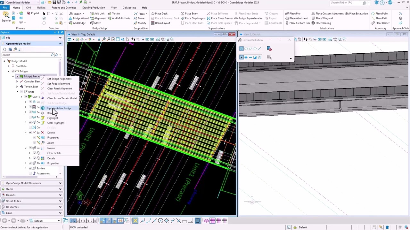Toggle Lock button in bottom status bar
This screenshot has width=410, height=230.
point(295,227)
